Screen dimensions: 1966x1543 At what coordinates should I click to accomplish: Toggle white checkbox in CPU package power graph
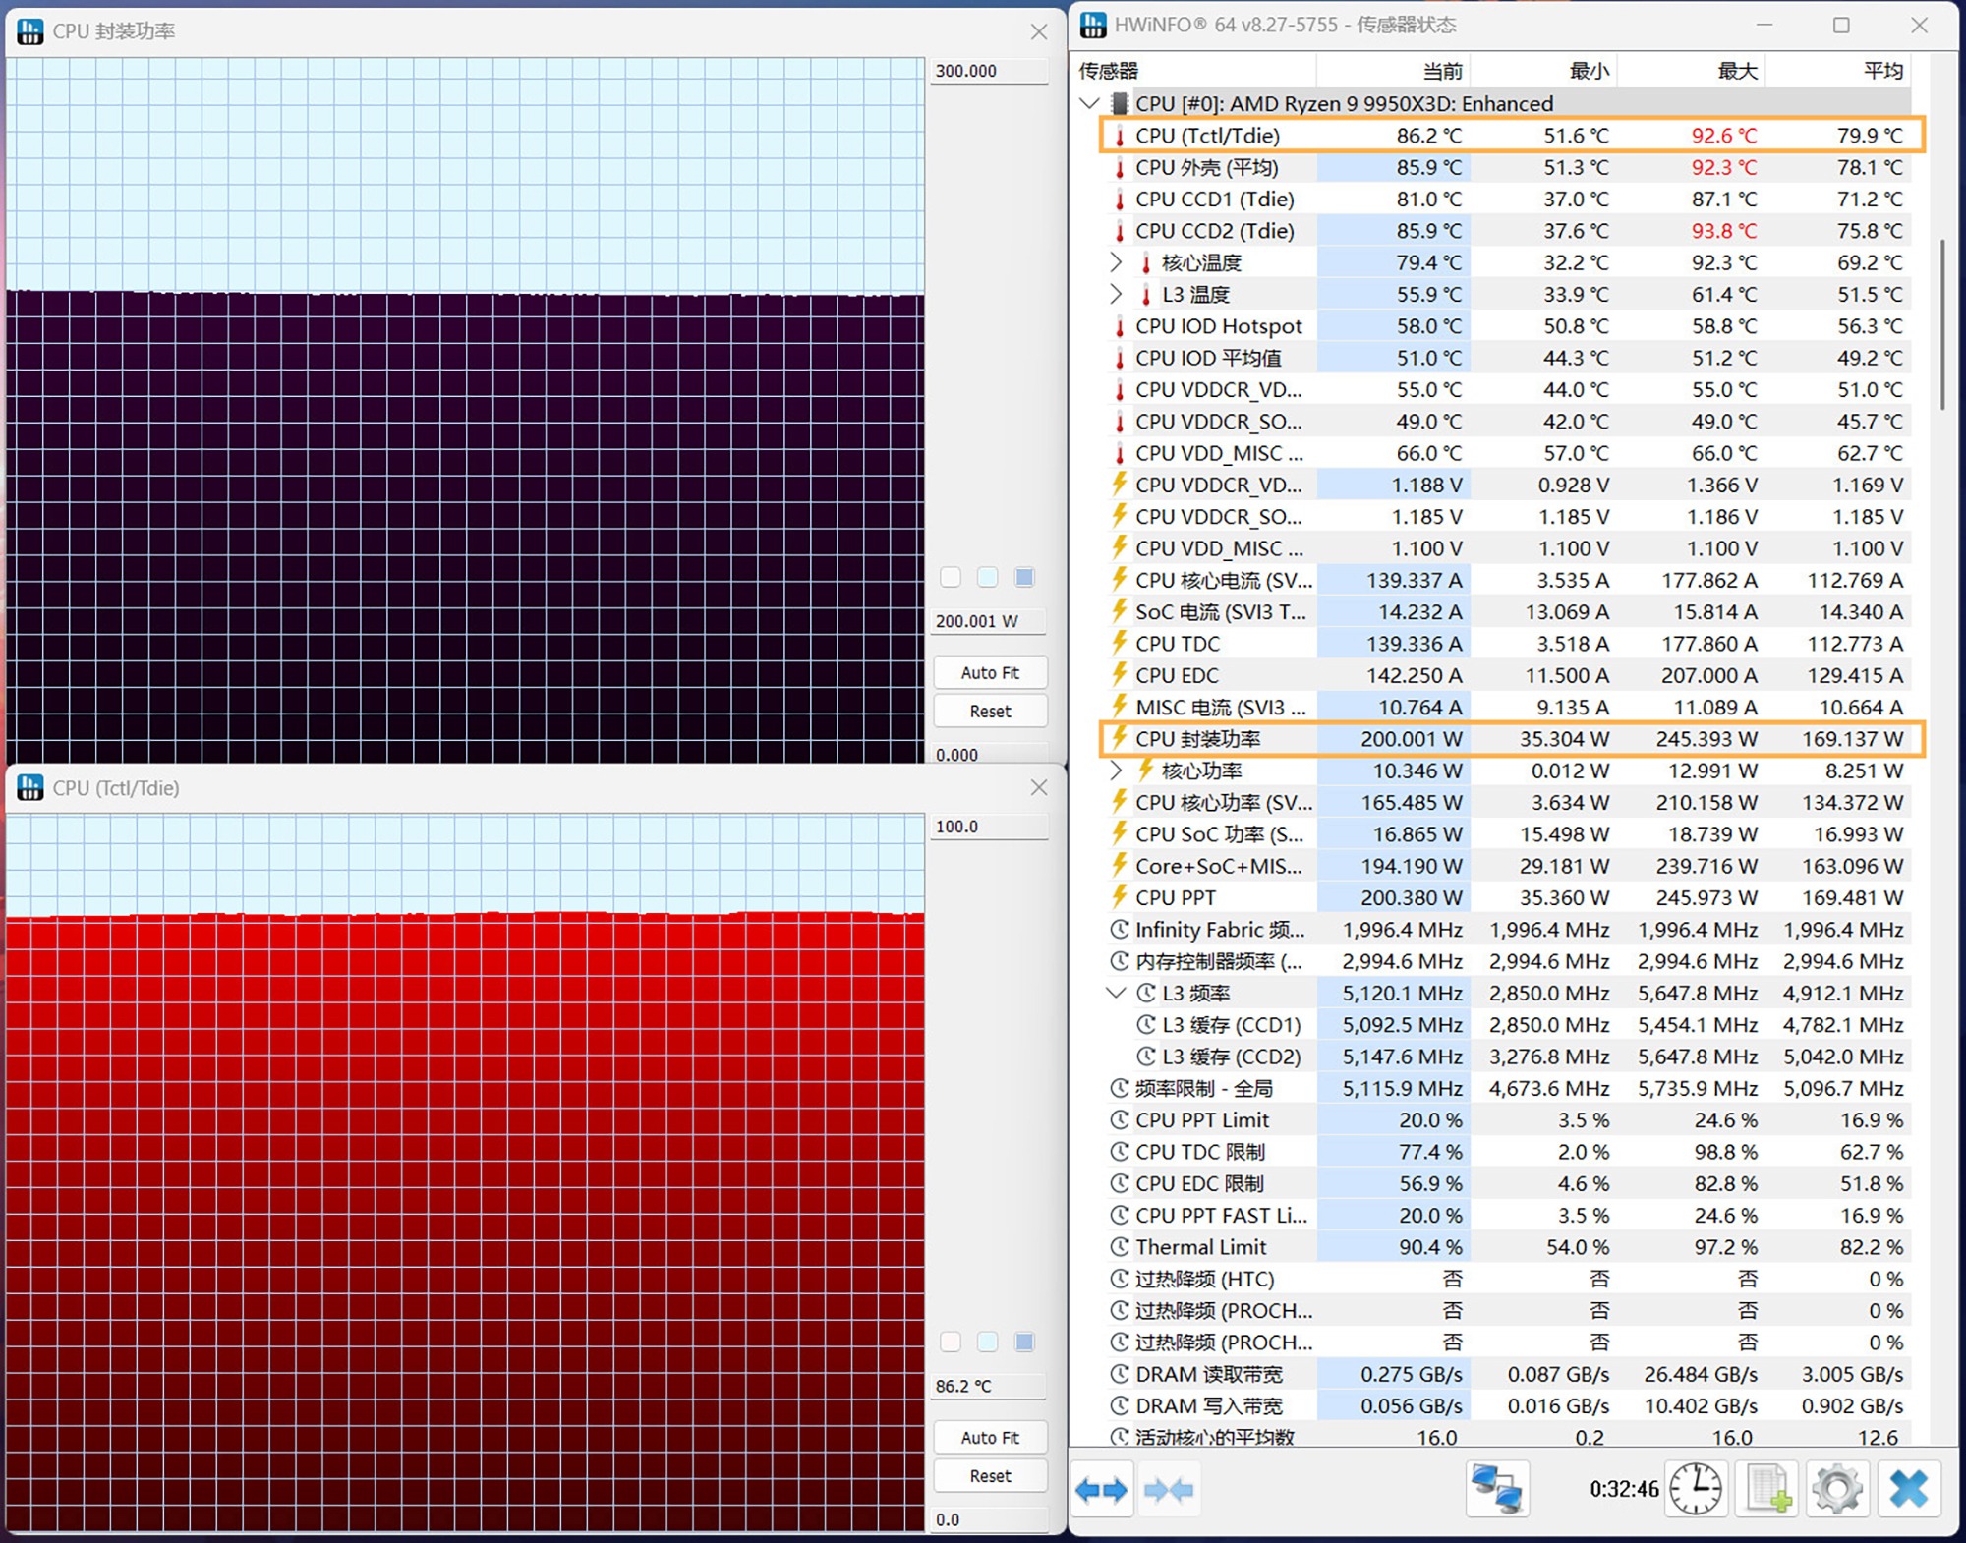[951, 577]
